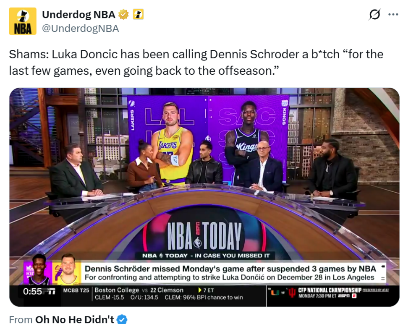403x324 pixels.
Task: Click the Underdog NBA profile avatar
Action: 23,21
